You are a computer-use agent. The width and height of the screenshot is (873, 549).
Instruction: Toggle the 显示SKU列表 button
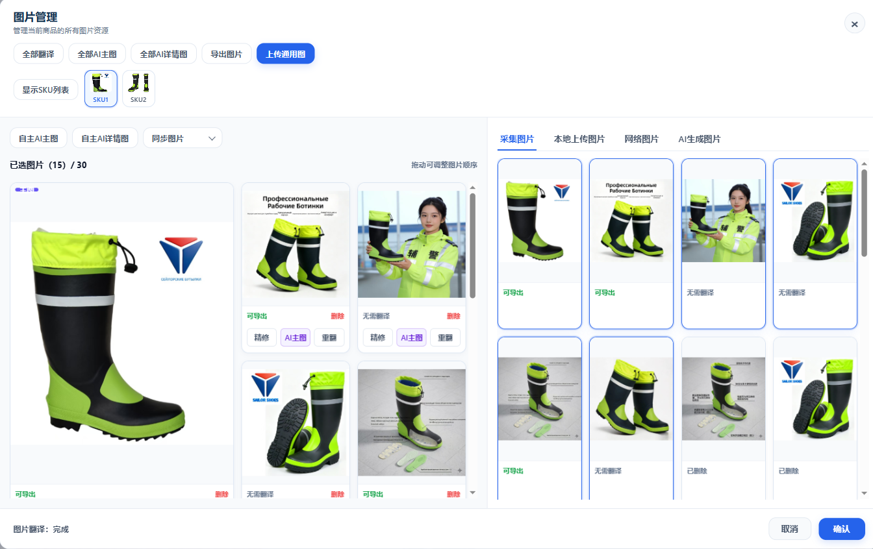[45, 90]
